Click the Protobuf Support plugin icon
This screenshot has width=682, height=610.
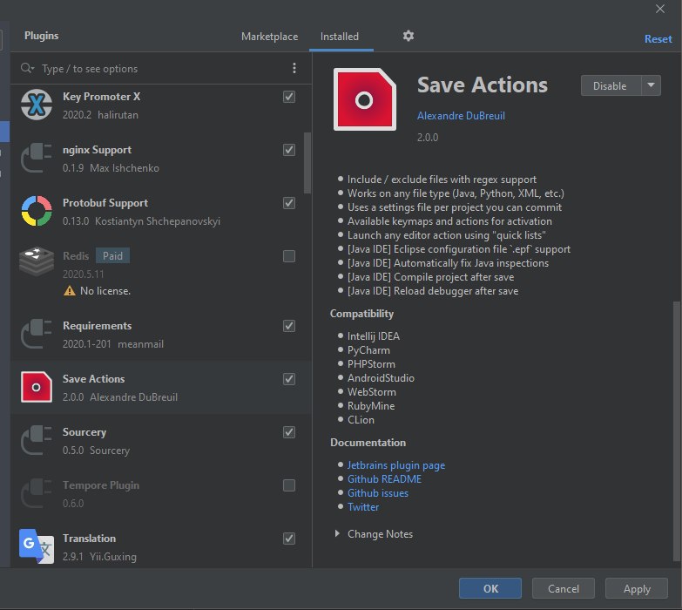click(37, 211)
